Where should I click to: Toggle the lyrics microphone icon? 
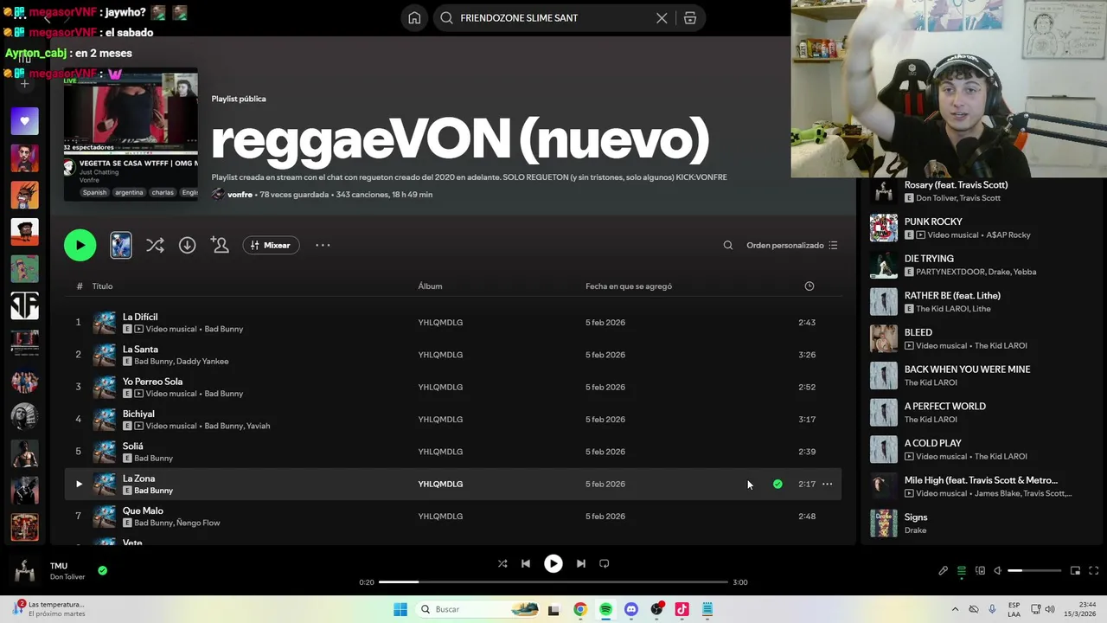(944, 571)
